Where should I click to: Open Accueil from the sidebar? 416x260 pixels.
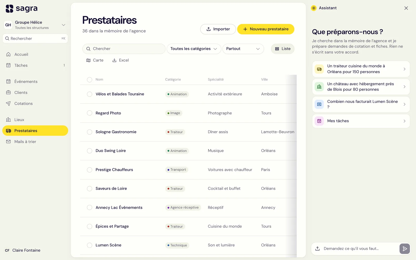tap(35, 54)
